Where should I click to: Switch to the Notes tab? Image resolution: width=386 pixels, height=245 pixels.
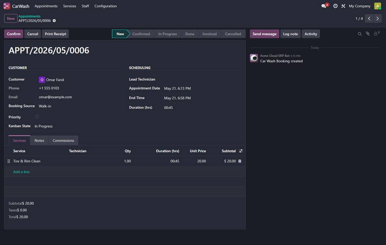click(39, 140)
